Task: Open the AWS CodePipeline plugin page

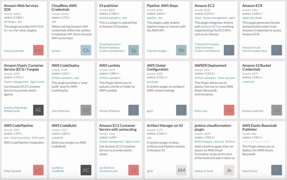Action: [x=19, y=125]
